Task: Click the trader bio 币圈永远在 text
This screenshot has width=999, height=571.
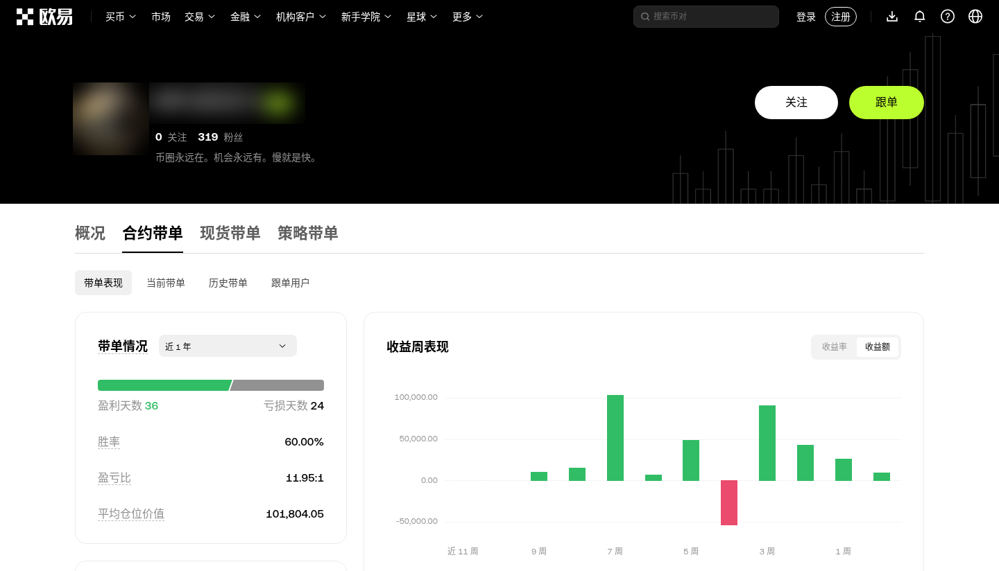Action: [x=237, y=157]
